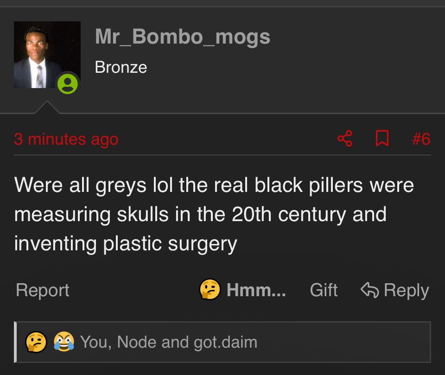This screenshot has width=445, height=375.
Task: Toggle the Hmm... reaction text
Action: 256,290
